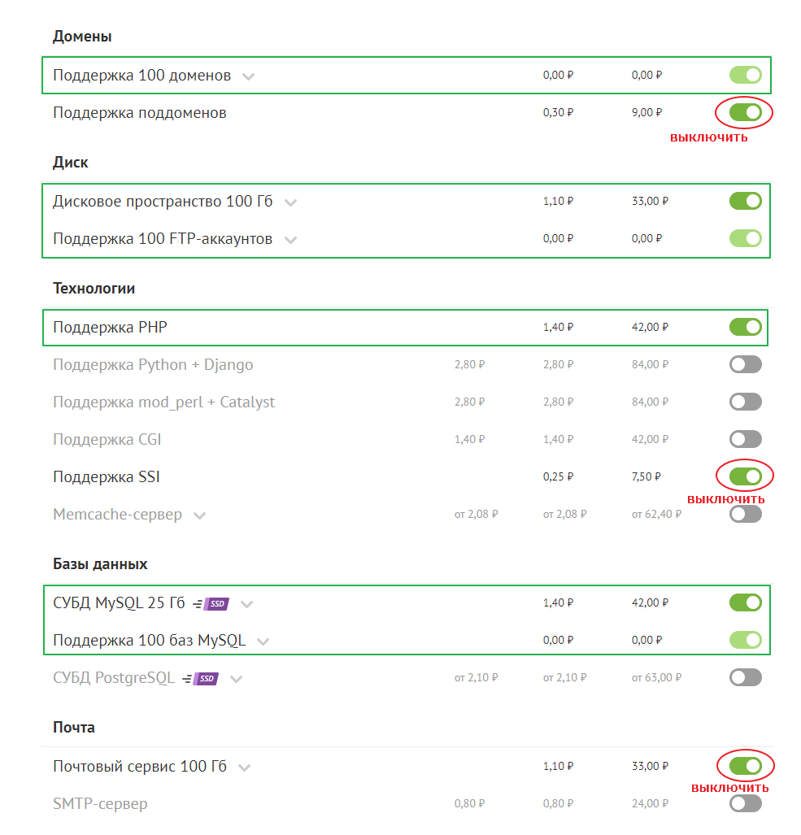Expand the Поддержка 100 доменов dropdown

click(x=249, y=76)
